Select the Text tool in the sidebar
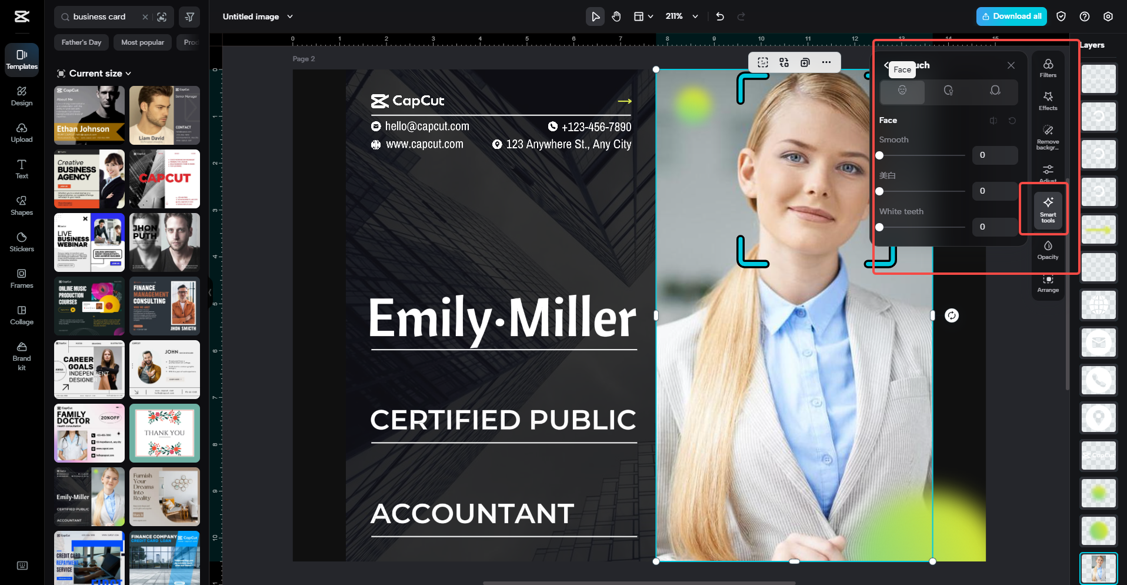 pos(21,169)
